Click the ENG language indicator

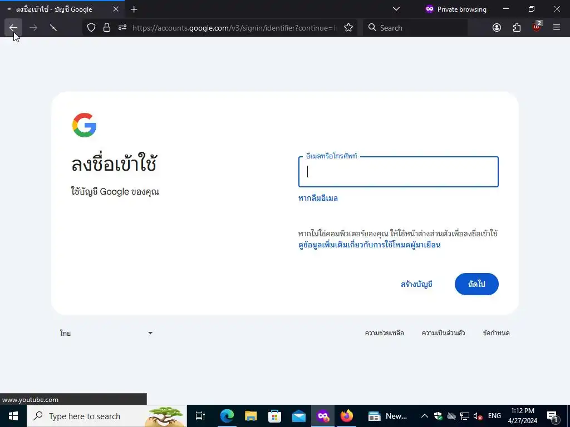click(x=494, y=416)
